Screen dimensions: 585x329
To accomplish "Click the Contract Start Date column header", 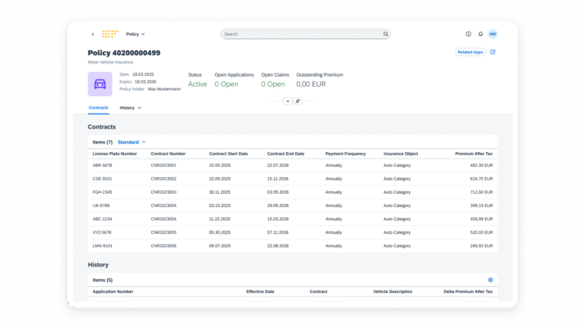I will coord(228,154).
